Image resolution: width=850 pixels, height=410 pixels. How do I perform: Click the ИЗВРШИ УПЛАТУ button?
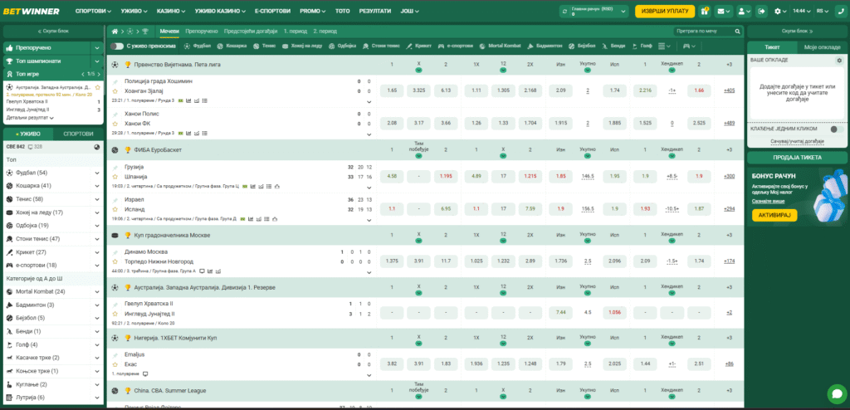665,11
